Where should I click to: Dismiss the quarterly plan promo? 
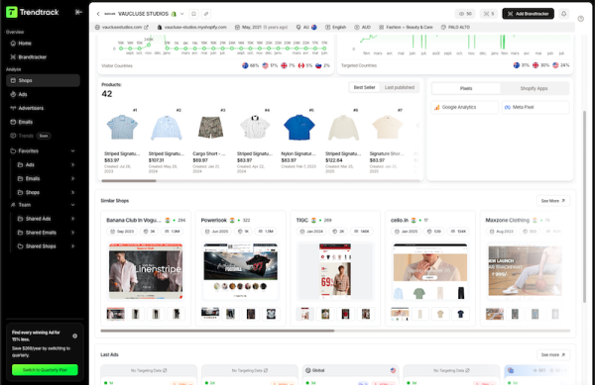tap(74, 336)
